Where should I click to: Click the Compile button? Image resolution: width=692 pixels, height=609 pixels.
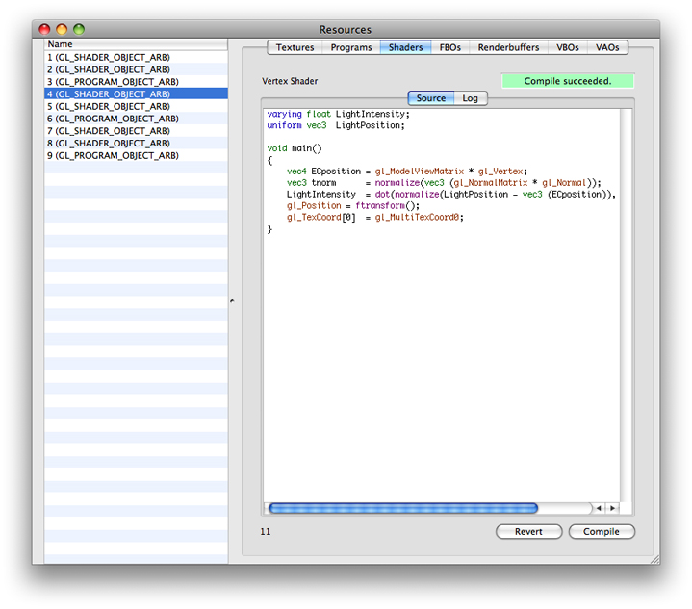point(602,532)
